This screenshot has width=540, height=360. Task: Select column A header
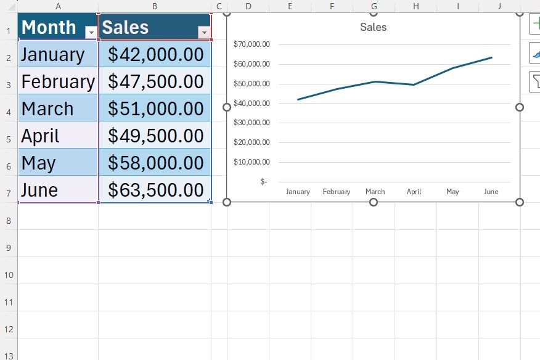(x=58, y=6)
